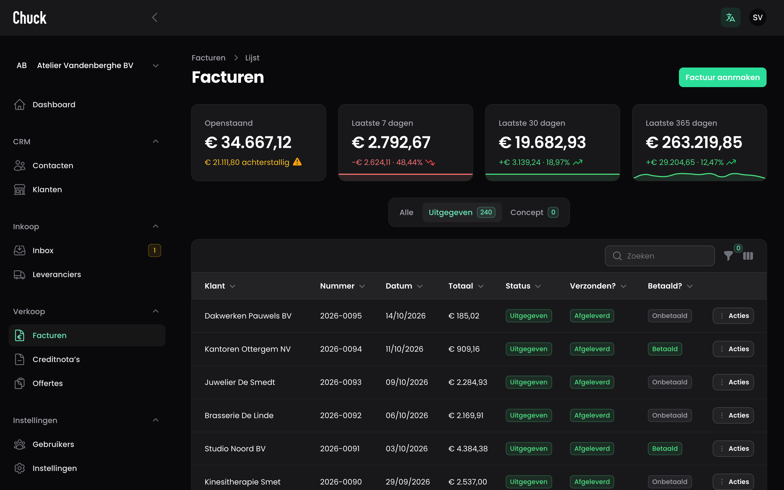Click invoice number 2026-0094

click(341, 349)
